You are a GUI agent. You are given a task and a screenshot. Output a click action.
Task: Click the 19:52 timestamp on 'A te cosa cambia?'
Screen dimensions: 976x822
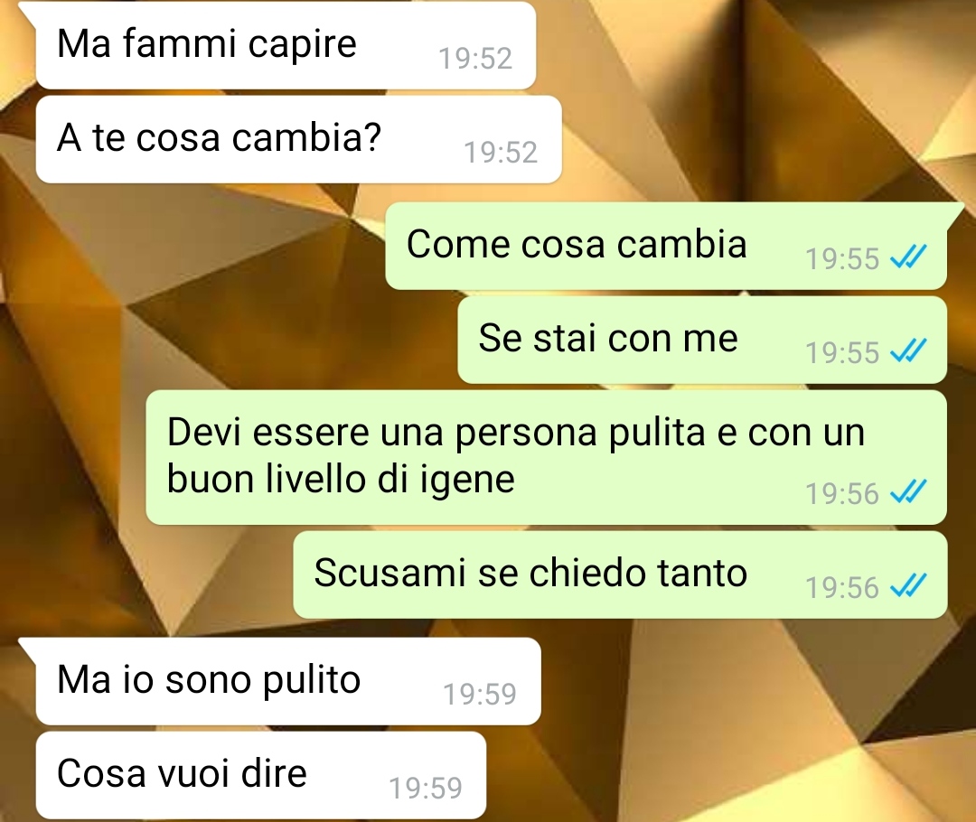[x=501, y=153]
